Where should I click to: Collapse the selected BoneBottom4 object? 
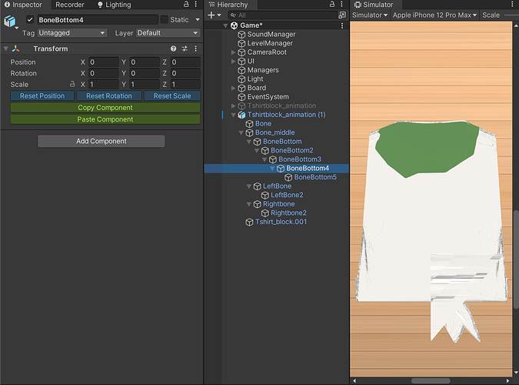272,169
